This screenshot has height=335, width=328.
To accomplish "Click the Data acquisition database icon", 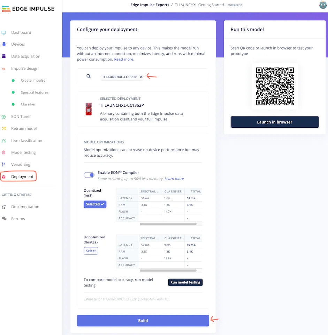I will point(3,56).
